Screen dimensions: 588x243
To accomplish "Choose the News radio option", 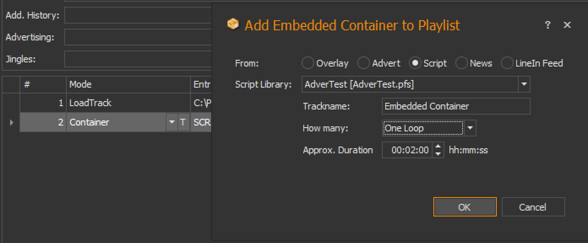I will click(x=462, y=63).
